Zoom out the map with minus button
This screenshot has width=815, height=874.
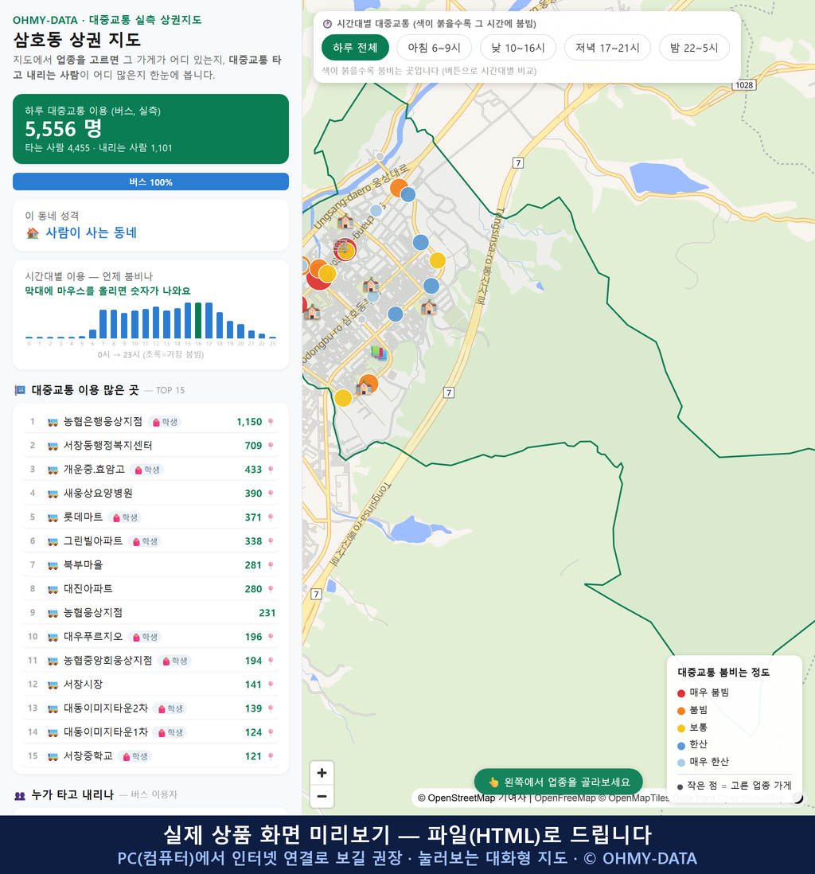pyautogui.click(x=322, y=796)
